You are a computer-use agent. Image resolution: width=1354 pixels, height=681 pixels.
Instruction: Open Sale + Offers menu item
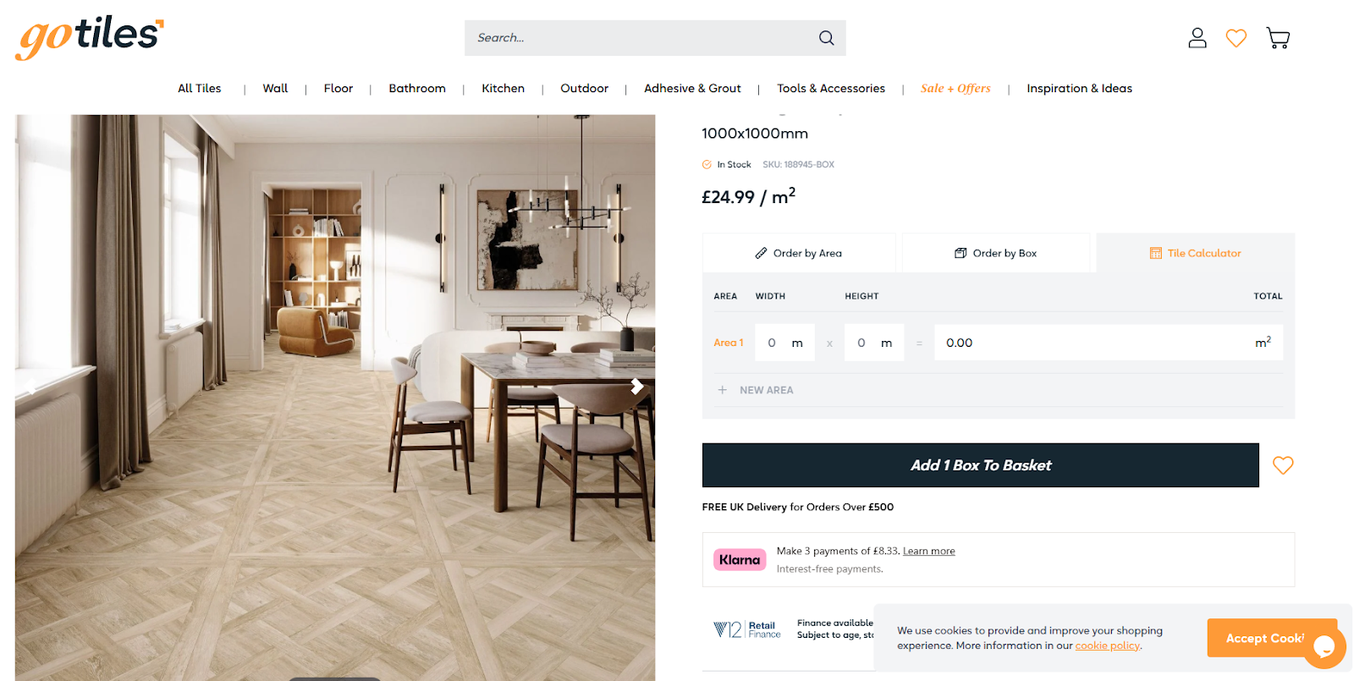click(955, 88)
